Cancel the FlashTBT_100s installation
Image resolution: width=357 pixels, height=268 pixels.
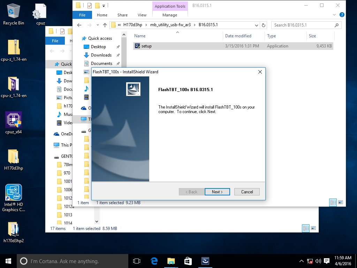(247, 192)
